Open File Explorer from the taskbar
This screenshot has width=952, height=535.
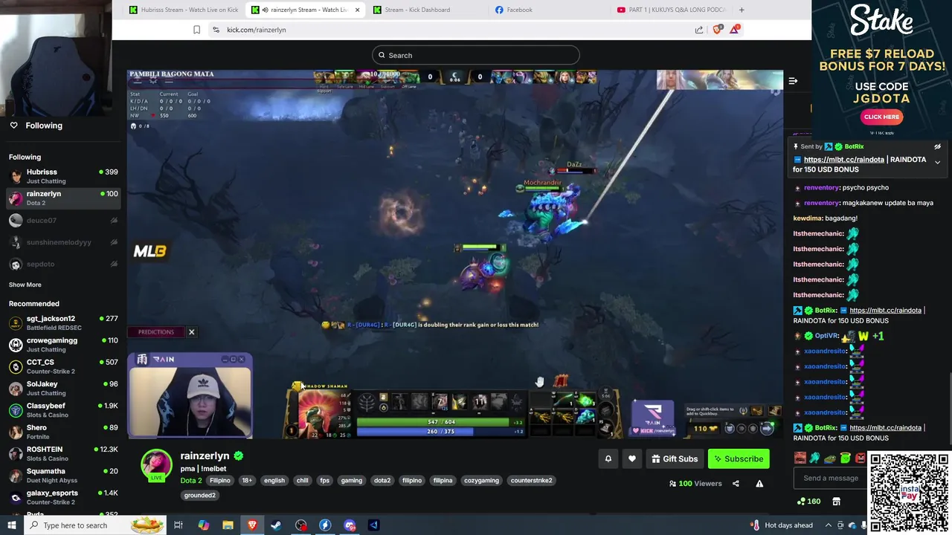(x=228, y=525)
